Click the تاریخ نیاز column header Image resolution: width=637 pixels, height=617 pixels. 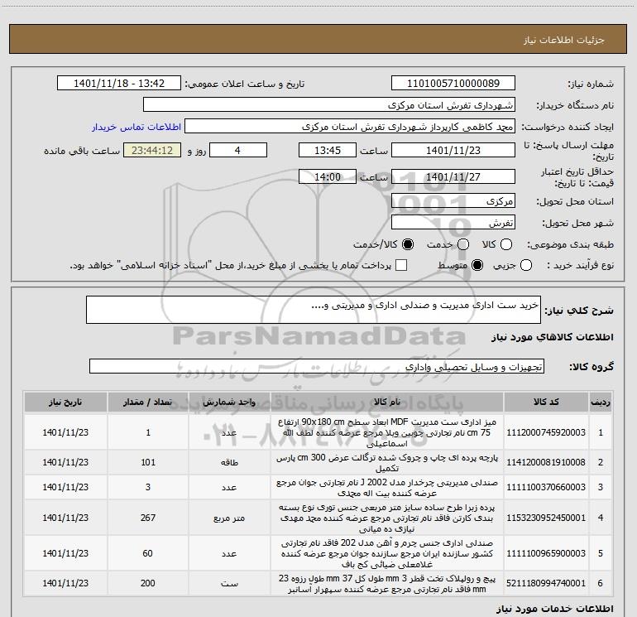tap(65, 402)
